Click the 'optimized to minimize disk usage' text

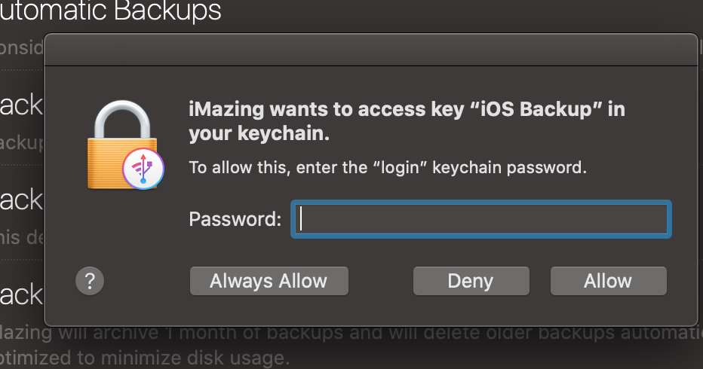pyautogui.click(x=145, y=358)
